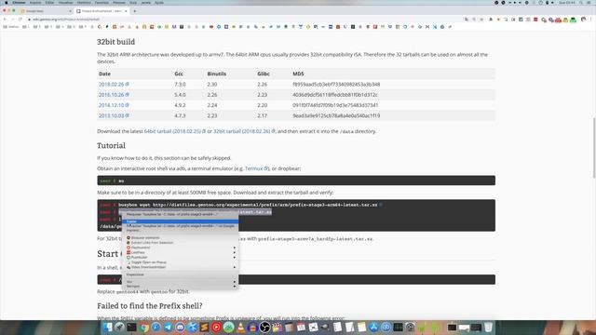Follow the 32bit tarball (2018.02.26) link
Viewport: 596px width, 335px height.
[x=244, y=131]
